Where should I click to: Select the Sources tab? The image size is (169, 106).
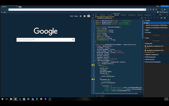[x=116, y=15]
